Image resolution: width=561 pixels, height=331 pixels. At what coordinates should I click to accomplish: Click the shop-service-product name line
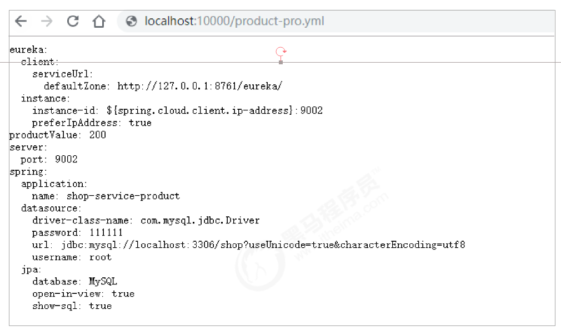pos(106,196)
